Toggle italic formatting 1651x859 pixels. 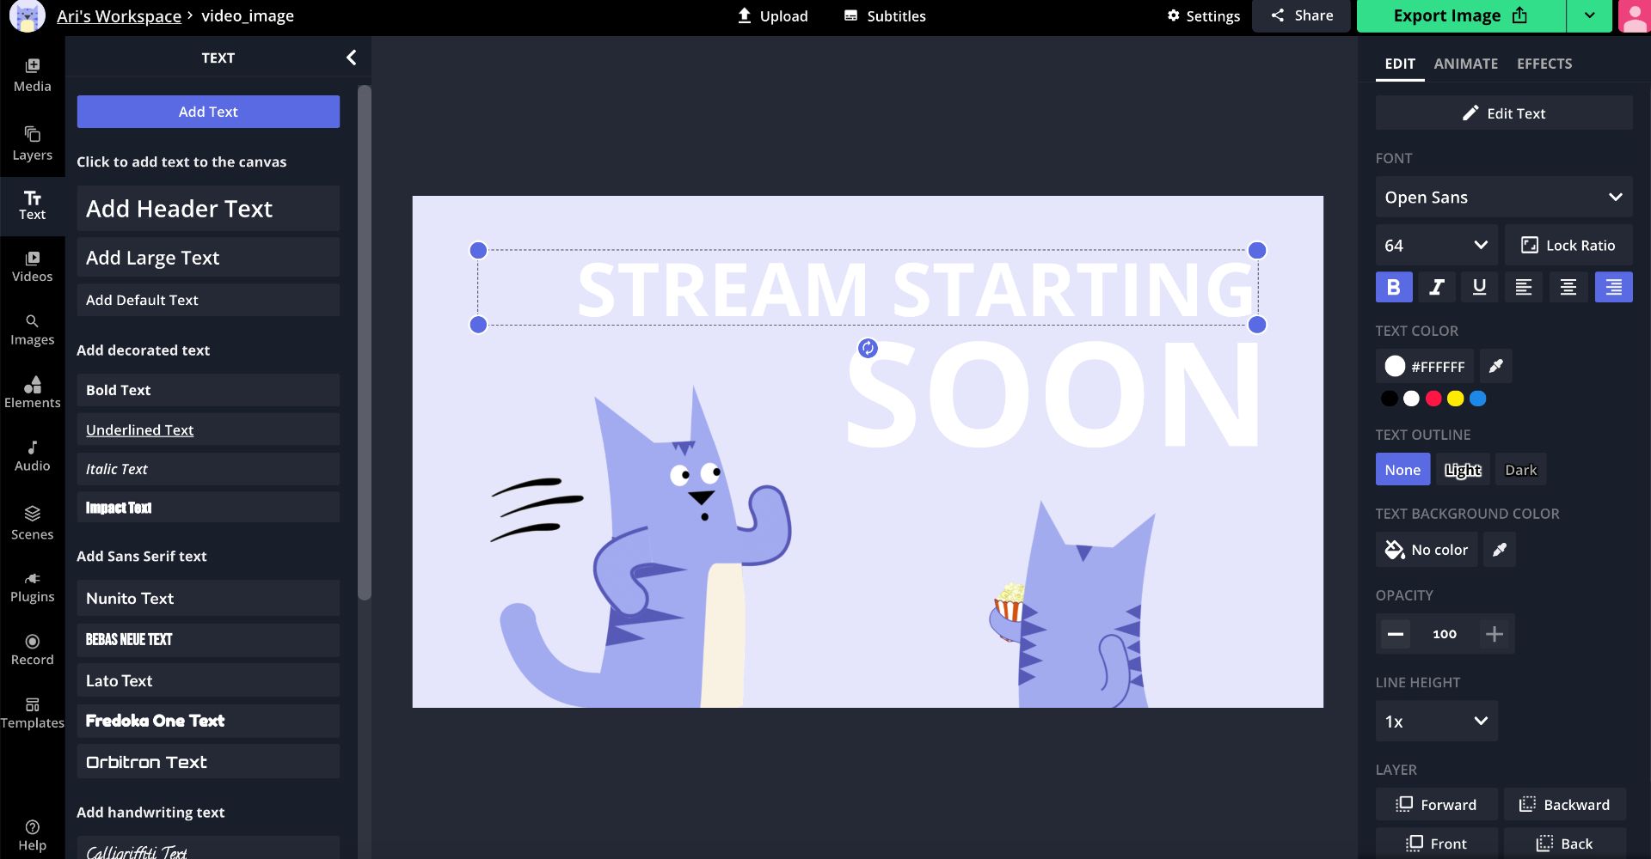pos(1436,288)
